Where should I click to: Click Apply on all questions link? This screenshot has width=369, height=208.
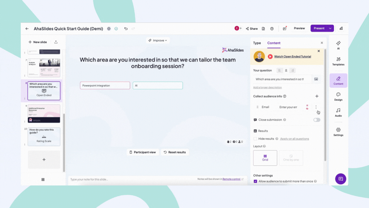coord(294,139)
